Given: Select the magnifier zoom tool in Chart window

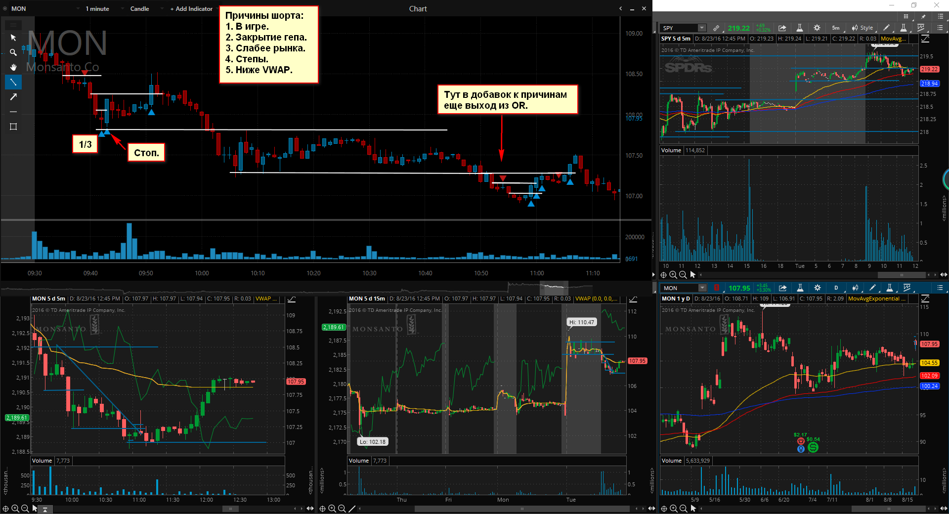Looking at the screenshot, I should 13,52.
